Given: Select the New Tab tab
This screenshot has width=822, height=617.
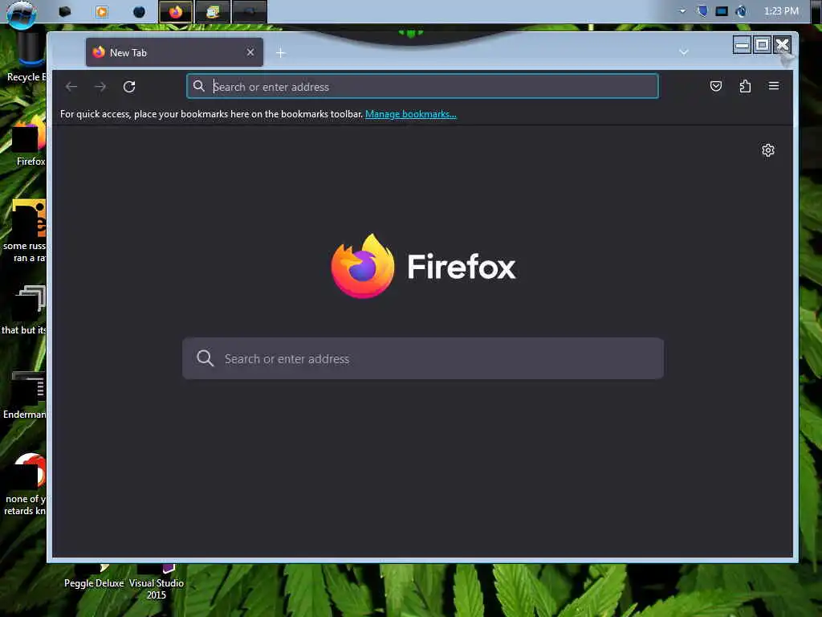Looking at the screenshot, I should tap(174, 52).
